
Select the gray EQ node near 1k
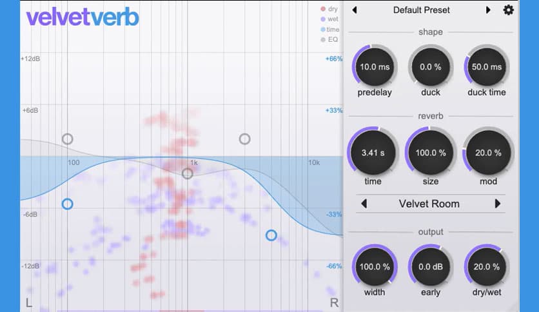tap(188, 173)
